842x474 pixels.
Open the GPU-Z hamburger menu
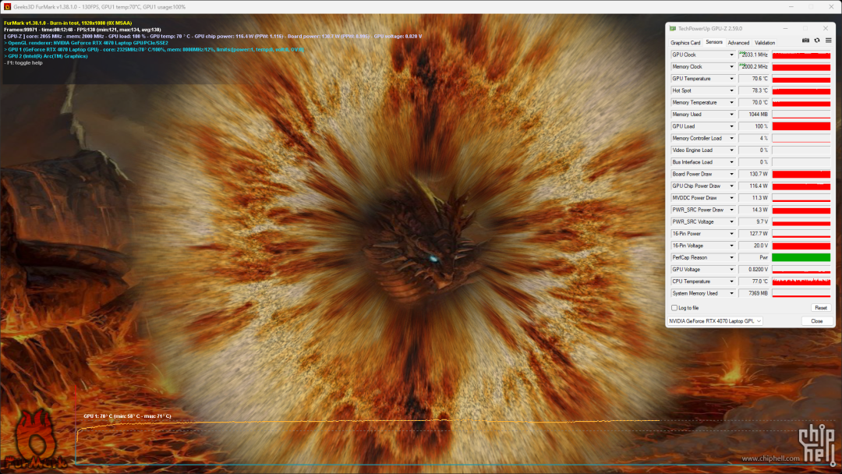tap(829, 41)
